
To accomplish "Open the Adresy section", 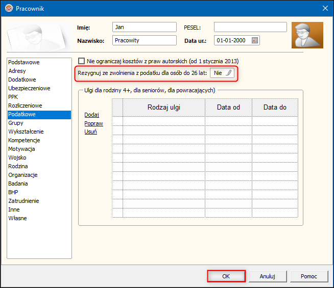I will click(17, 71).
